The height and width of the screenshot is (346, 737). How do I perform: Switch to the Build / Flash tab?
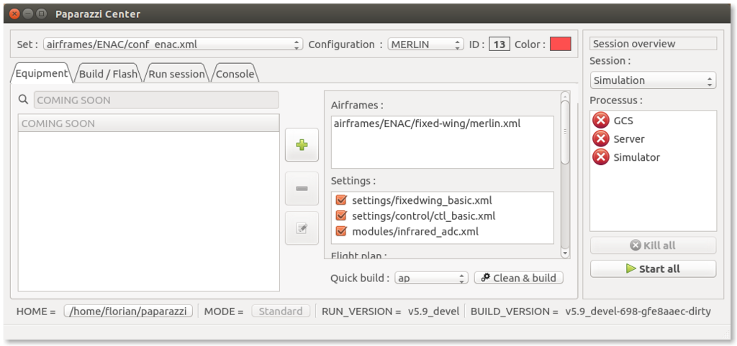click(108, 74)
